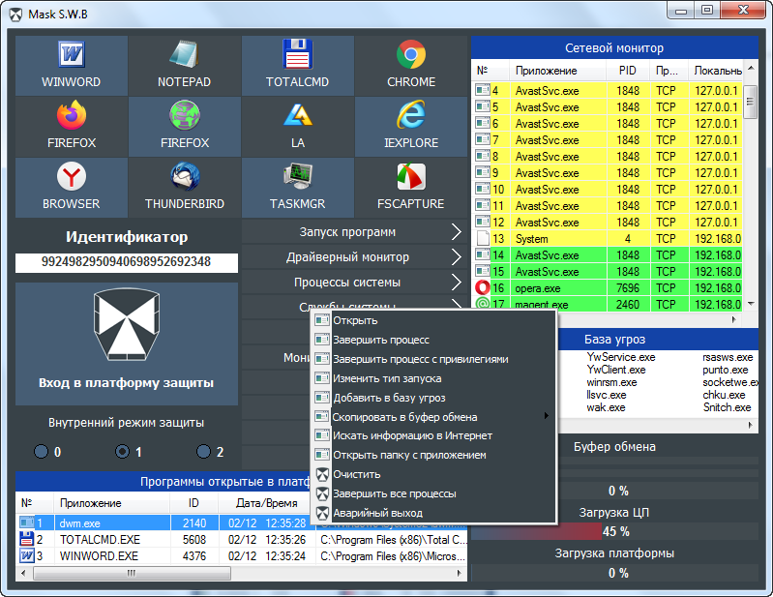The image size is (773, 597).
Task: Open IEXPLORE using its launcher tile
Action: [411, 126]
